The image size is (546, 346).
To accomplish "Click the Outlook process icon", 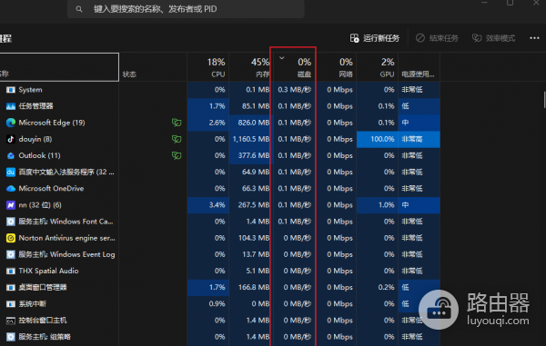I will (x=11, y=155).
